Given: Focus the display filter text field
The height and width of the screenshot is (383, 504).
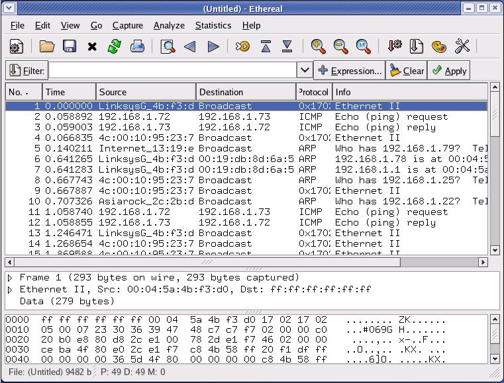Looking at the screenshot, I should 173,70.
